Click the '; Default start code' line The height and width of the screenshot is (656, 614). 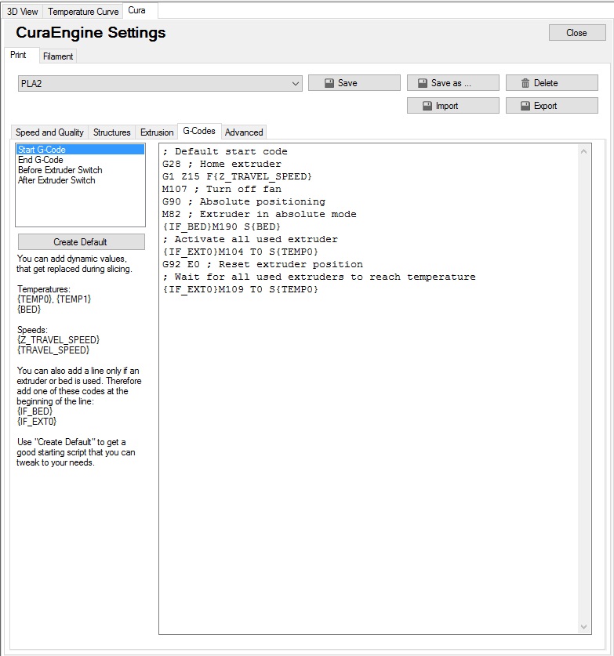[225, 151]
